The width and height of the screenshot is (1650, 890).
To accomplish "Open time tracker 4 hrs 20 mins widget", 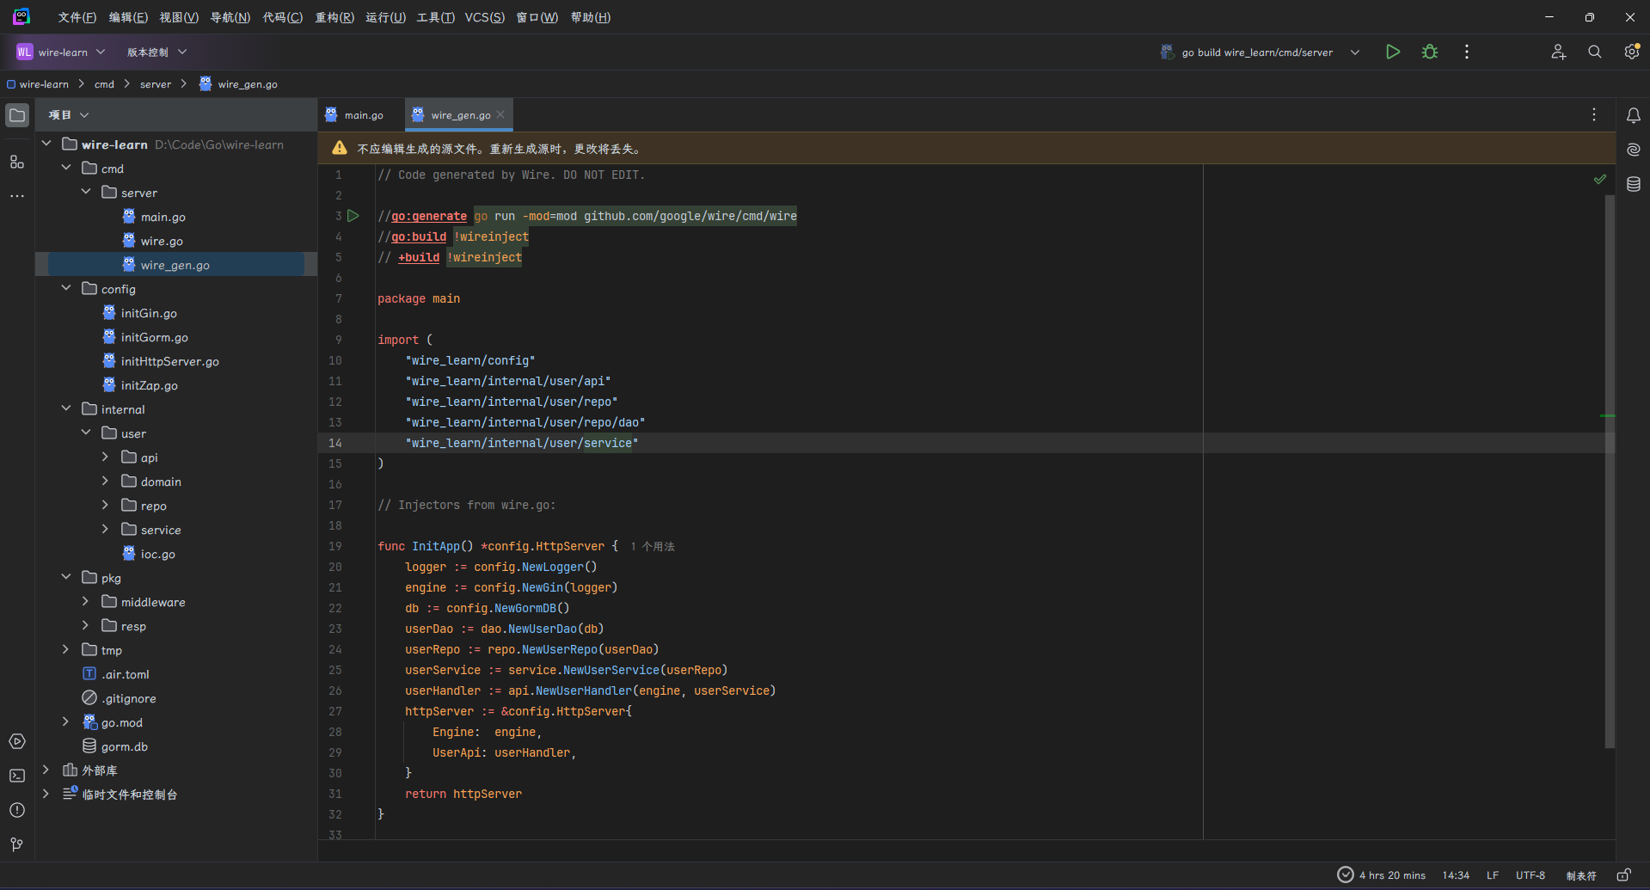I will click(x=1382, y=875).
